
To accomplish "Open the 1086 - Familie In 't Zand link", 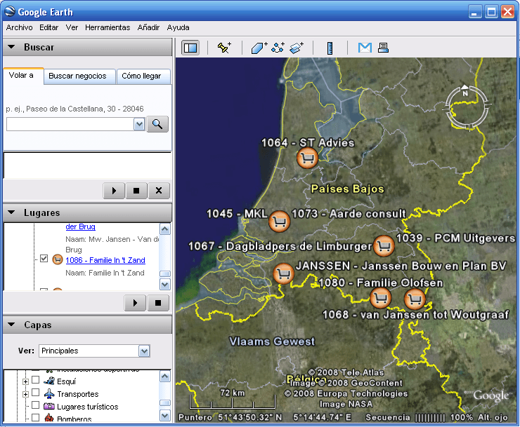I will point(105,260).
